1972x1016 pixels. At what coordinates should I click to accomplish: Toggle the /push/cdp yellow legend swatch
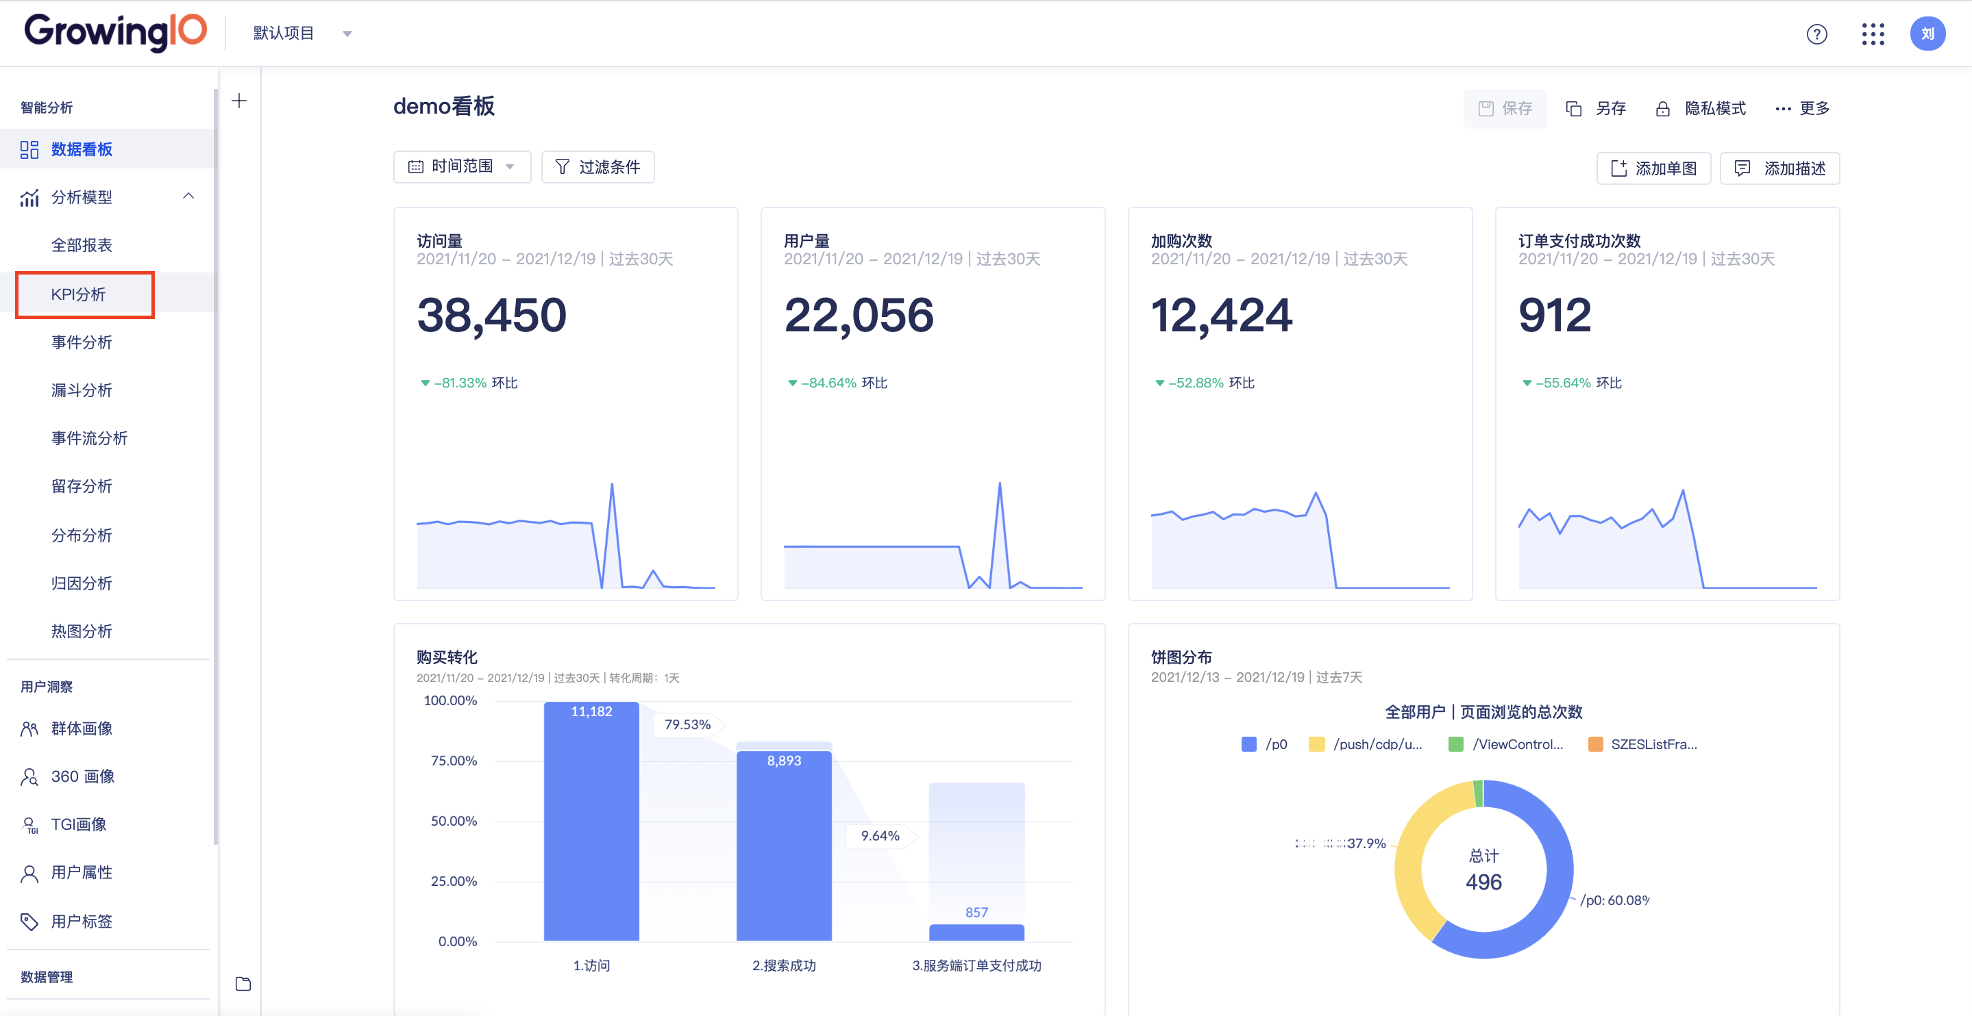[x=1317, y=744]
